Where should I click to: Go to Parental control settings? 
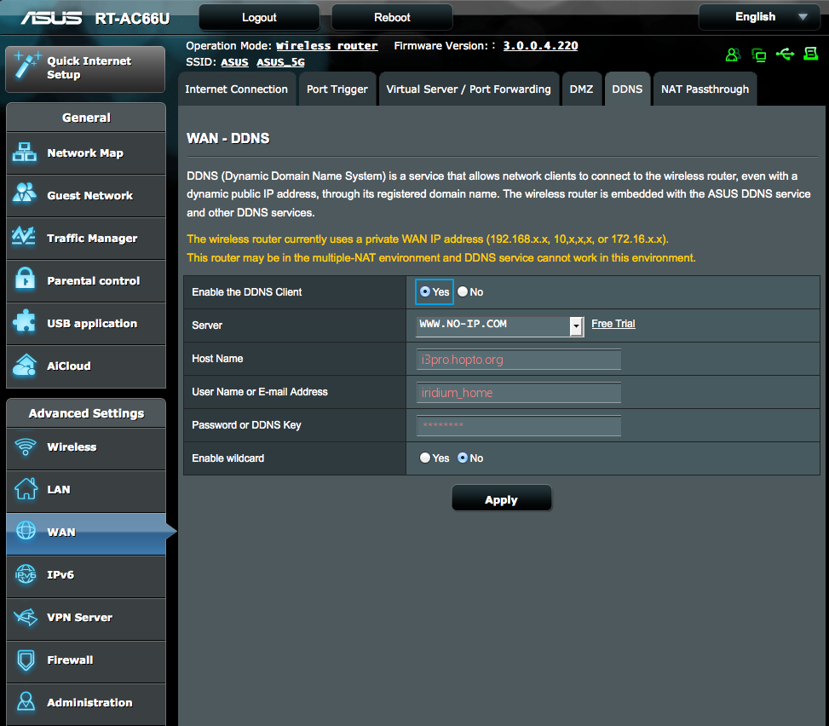coord(85,281)
